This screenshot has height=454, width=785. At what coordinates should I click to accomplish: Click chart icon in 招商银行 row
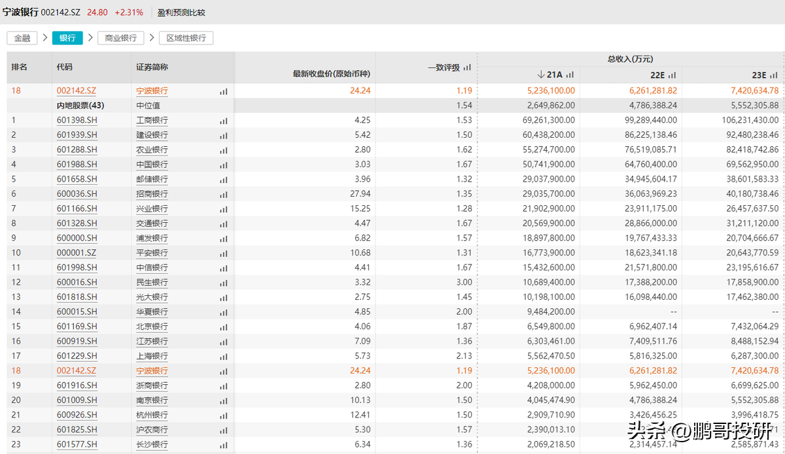click(224, 194)
